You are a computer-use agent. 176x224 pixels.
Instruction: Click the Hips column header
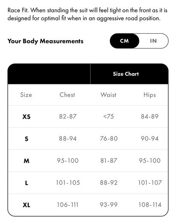[x=150, y=95]
